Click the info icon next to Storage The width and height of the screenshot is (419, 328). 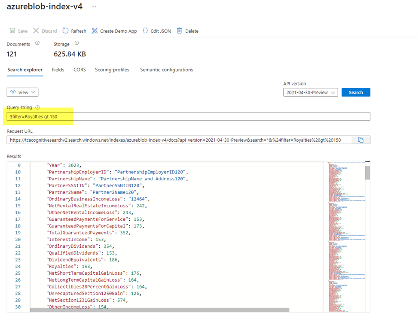pos(76,43)
